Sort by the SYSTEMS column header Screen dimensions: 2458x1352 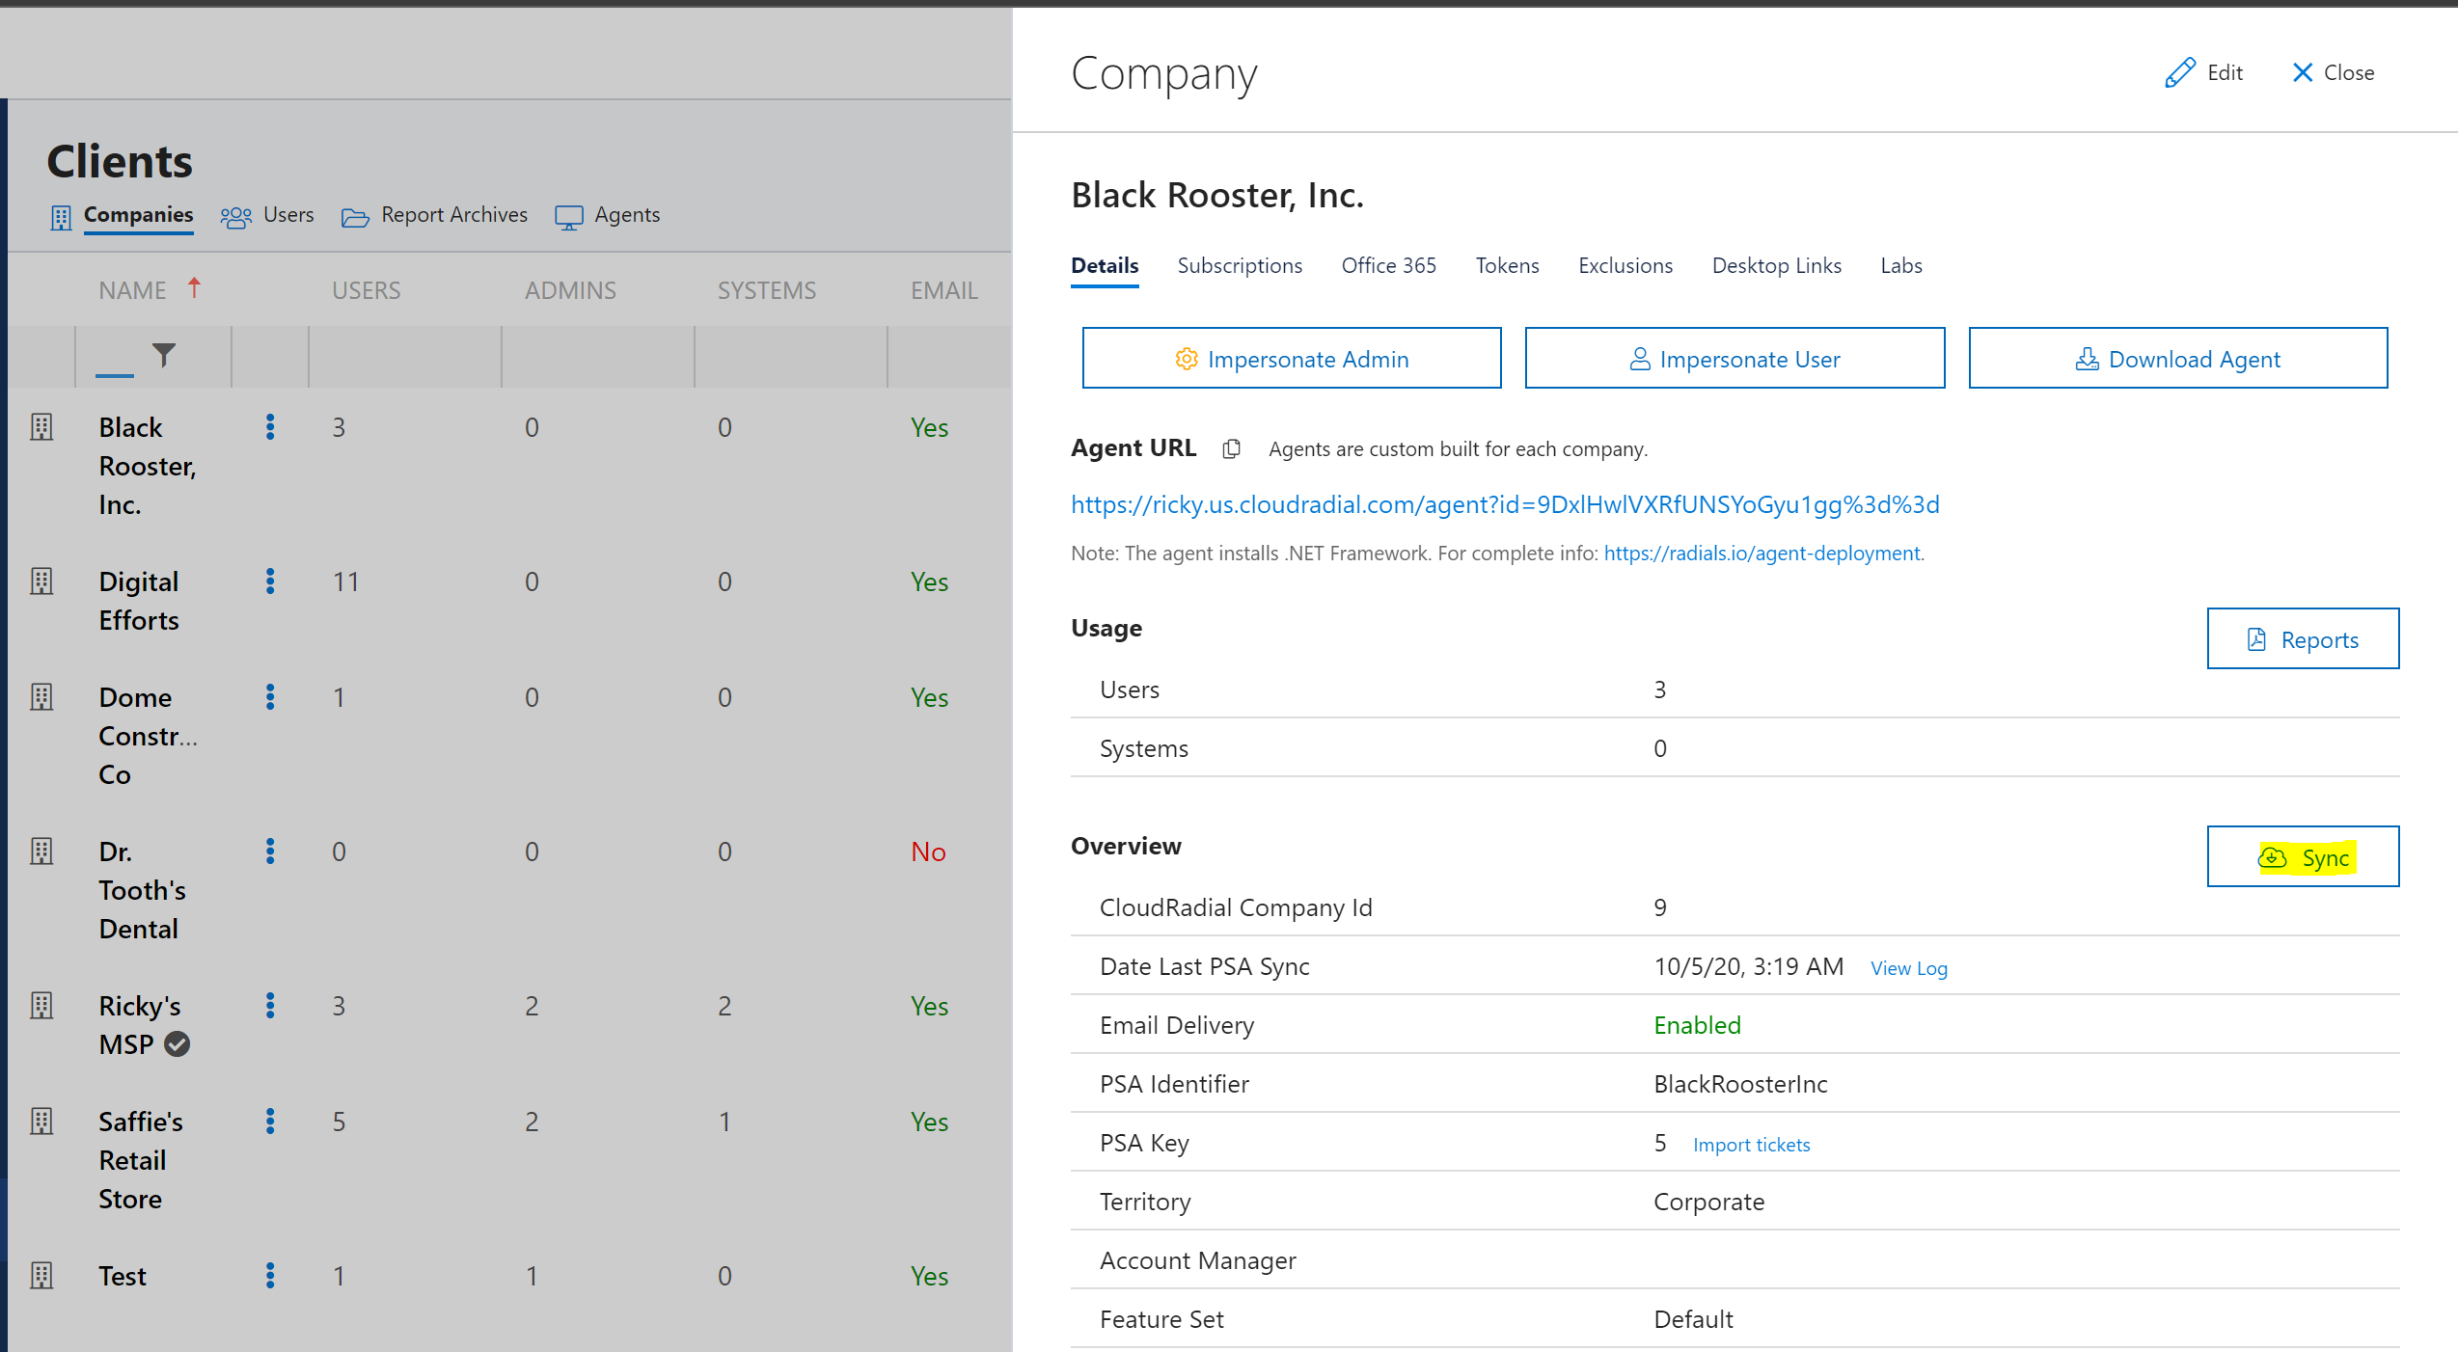[x=766, y=290]
